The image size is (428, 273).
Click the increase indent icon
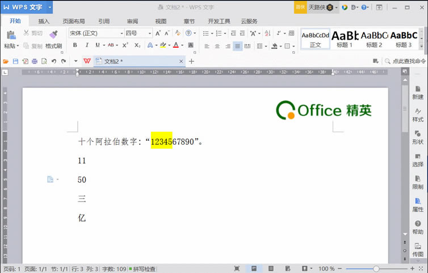coord(242,33)
